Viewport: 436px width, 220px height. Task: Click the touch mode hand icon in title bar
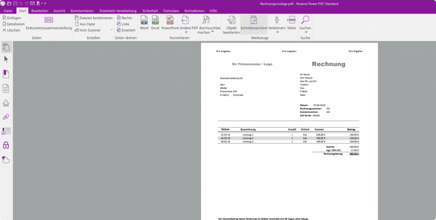point(38,4)
